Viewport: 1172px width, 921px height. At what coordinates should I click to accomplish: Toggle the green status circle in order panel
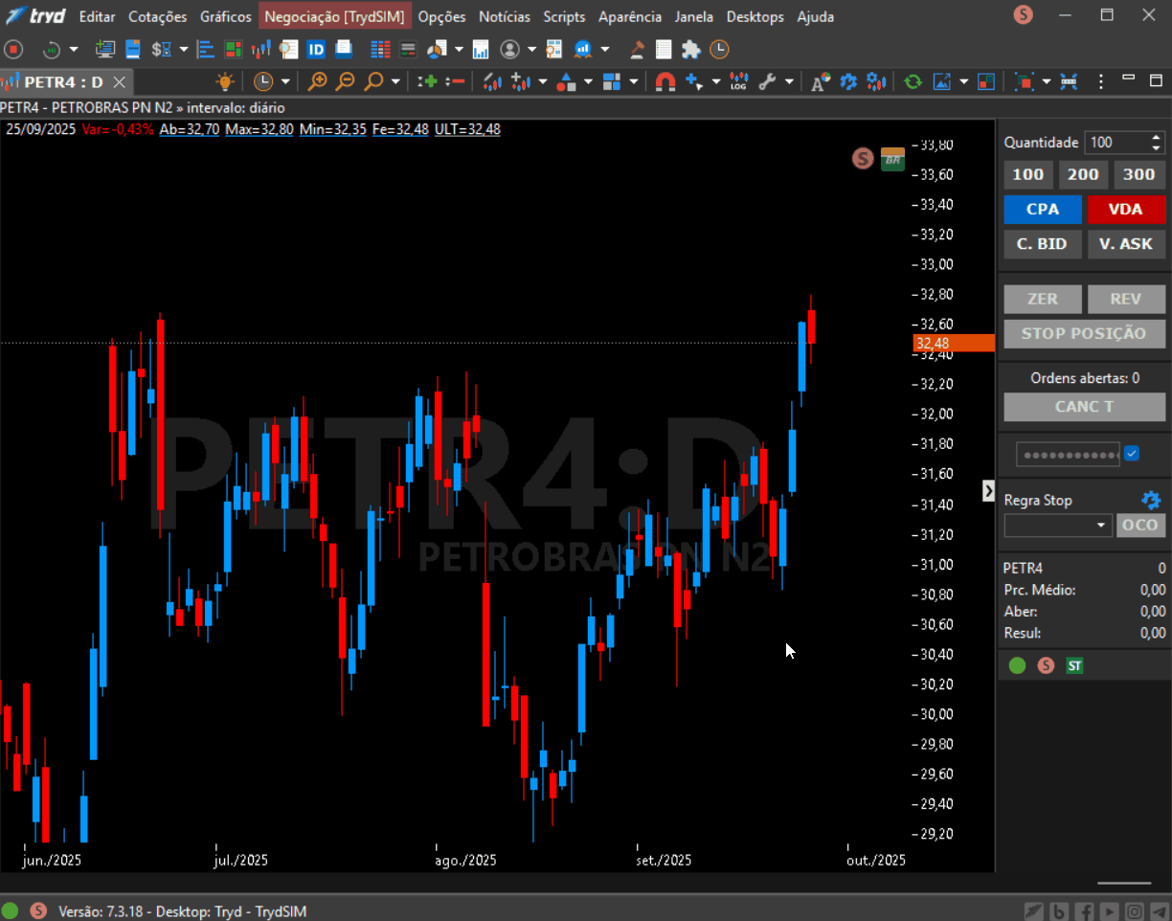click(x=1017, y=665)
